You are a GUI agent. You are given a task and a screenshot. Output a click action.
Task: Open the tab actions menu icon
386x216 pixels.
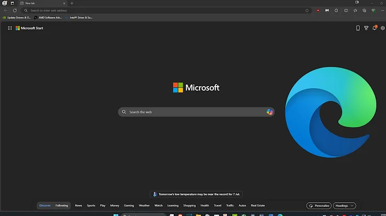(12, 3)
